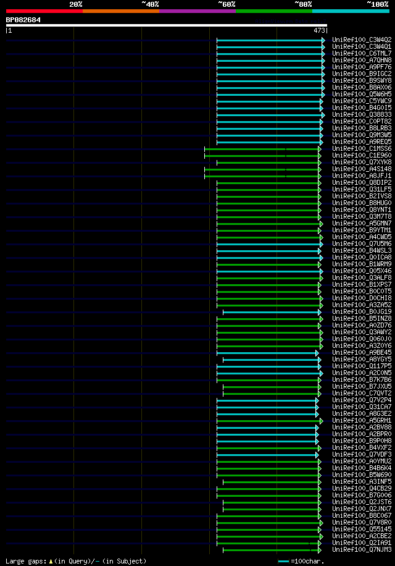Screen dimensions: 395x566
Task: Select the query name BP082684
Action: [23, 20]
